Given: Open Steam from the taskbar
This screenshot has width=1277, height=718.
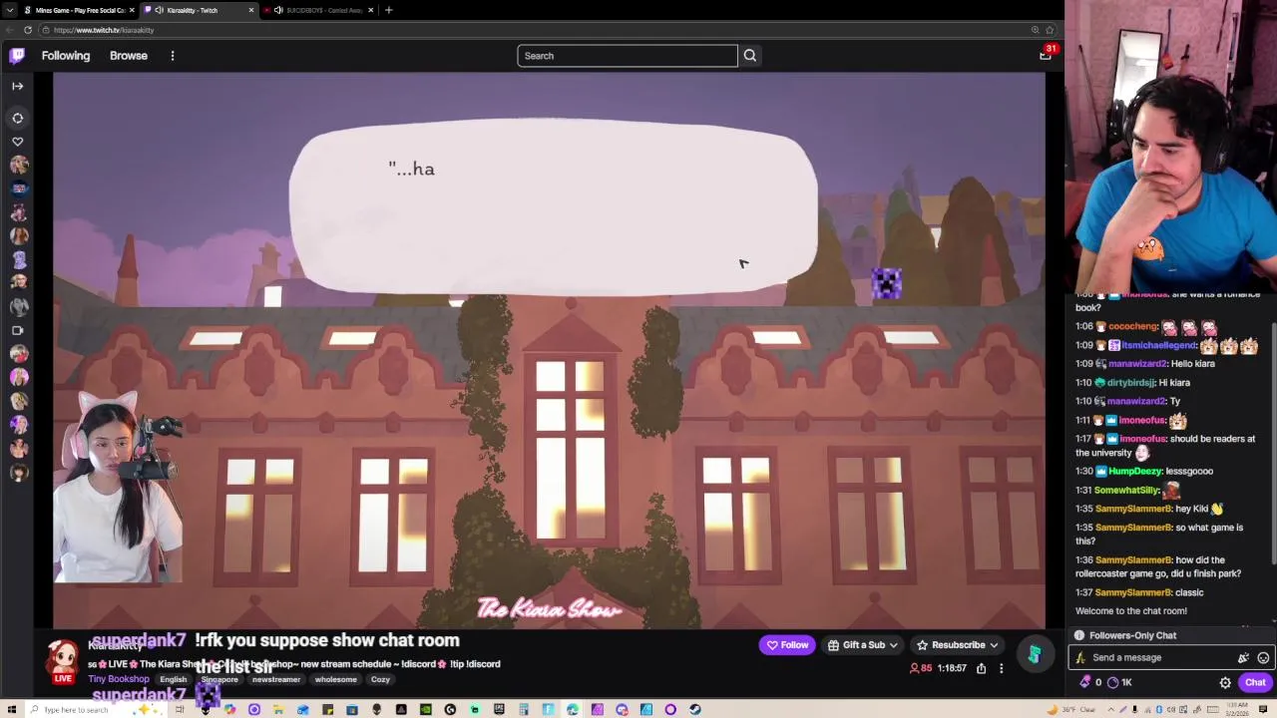Looking at the screenshot, I should pyautogui.click(x=695, y=710).
